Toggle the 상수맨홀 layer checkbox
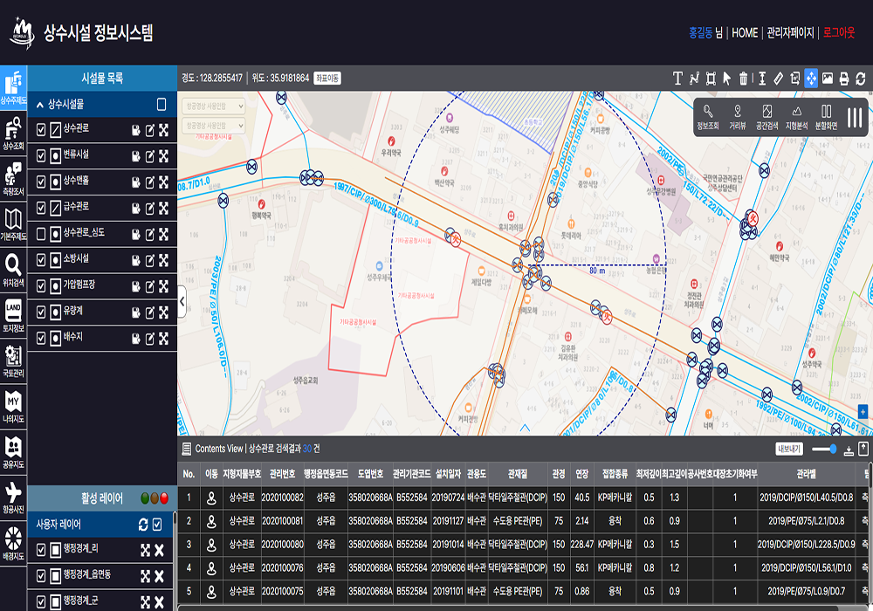This screenshot has width=873, height=611. pos(41,182)
